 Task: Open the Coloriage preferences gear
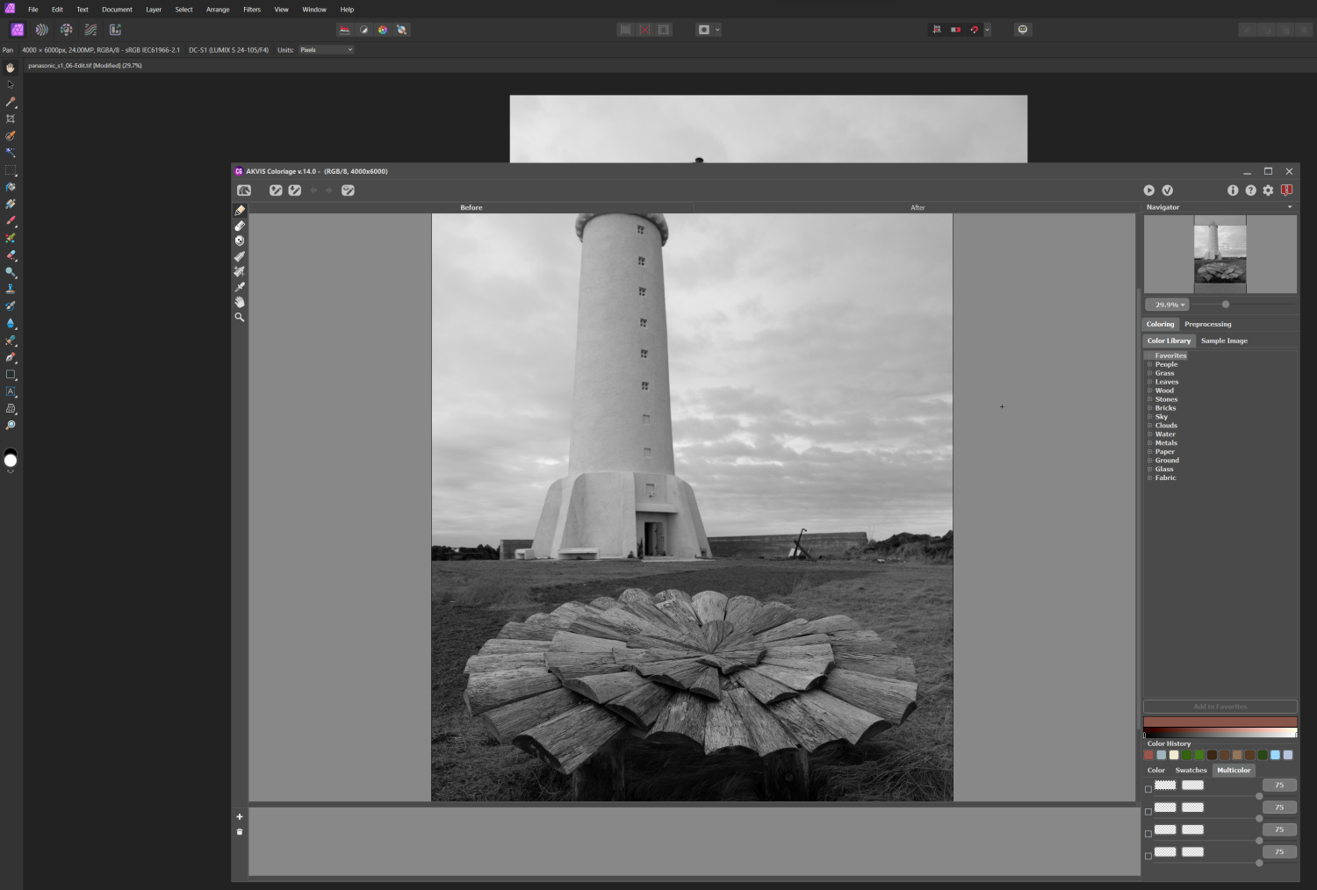tap(1268, 190)
